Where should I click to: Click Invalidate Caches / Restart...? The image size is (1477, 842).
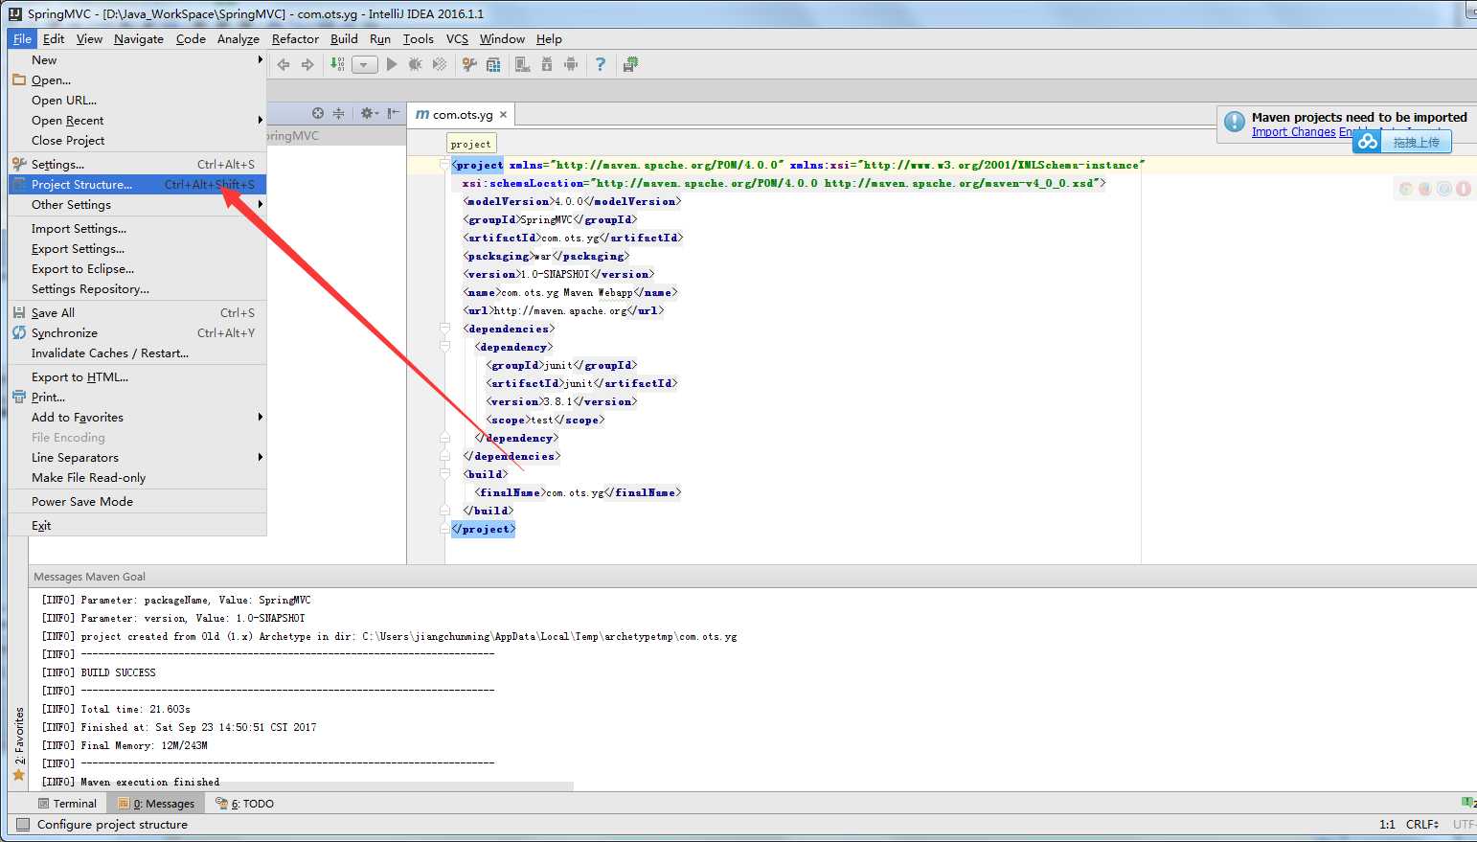pyautogui.click(x=109, y=353)
